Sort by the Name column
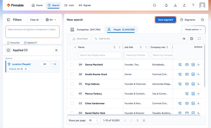The height and width of the screenshot is (128, 211). tap(114, 47)
